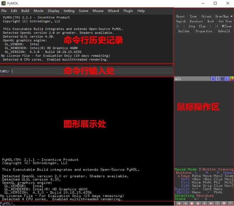Click No License File line in history log
This screenshot has width=234, height=206.
pos(55,56)
